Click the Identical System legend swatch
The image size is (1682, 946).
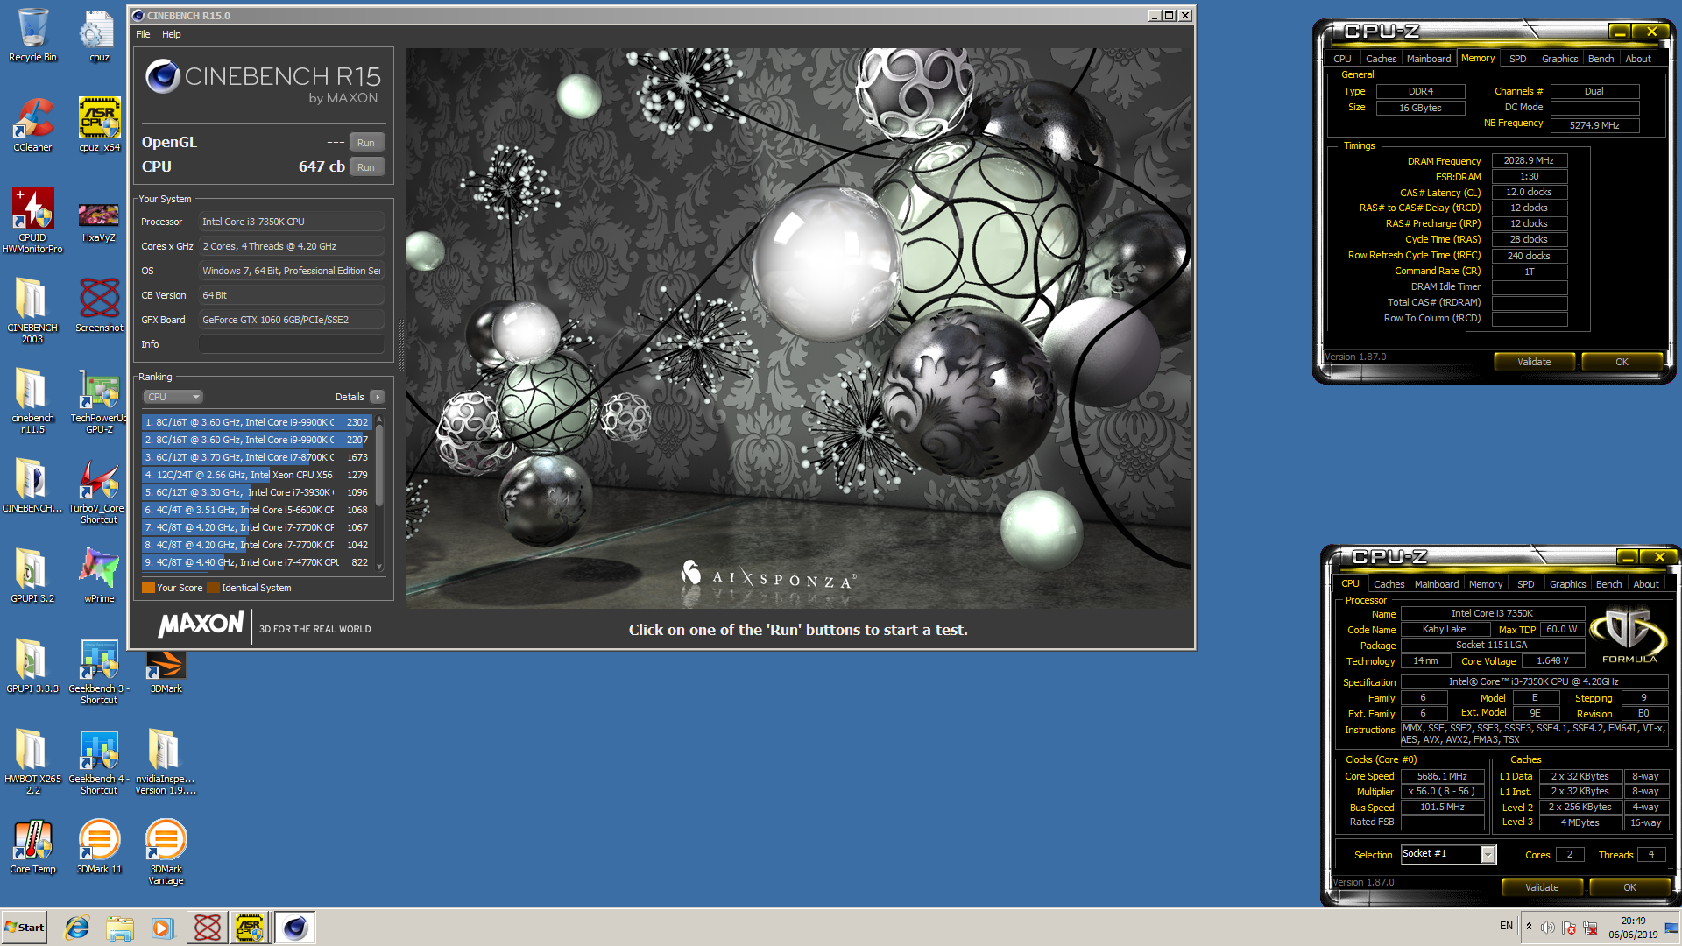pyautogui.click(x=213, y=588)
